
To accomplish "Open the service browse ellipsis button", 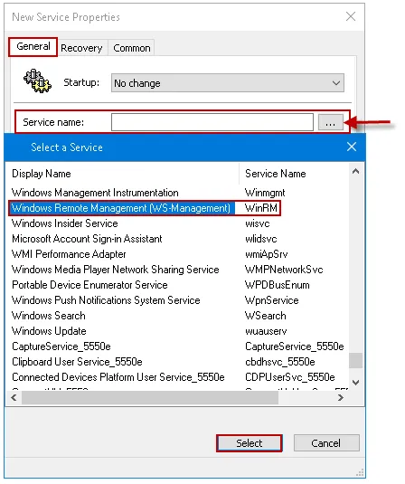I will 330,122.
